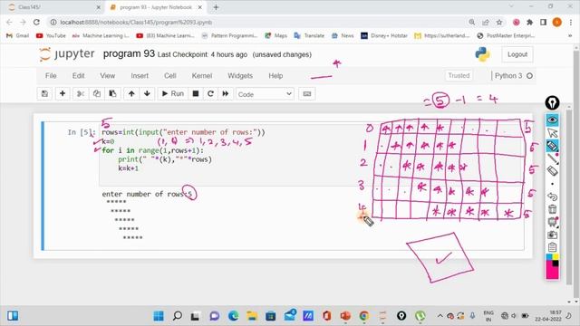This screenshot has width=580, height=326.
Task: Select the line drawing tool in the annotation toolbar
Action: (552, 158)
